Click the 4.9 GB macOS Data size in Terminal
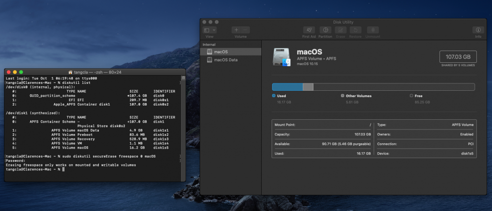The image size is (492, 211). coord(136,130)
